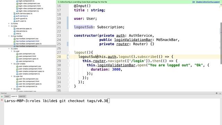Open login-view.component.css file

point(28,3)
